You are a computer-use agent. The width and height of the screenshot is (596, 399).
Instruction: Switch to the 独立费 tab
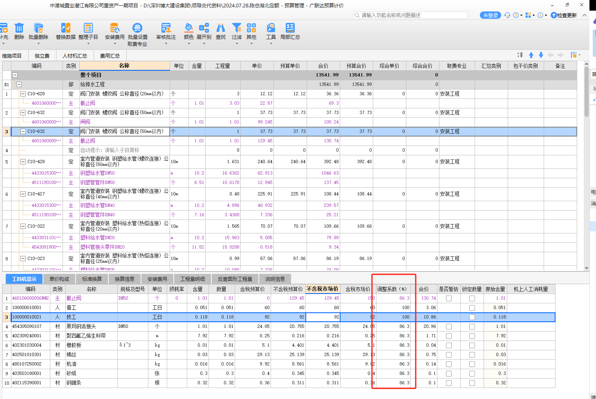click(42, 56)
